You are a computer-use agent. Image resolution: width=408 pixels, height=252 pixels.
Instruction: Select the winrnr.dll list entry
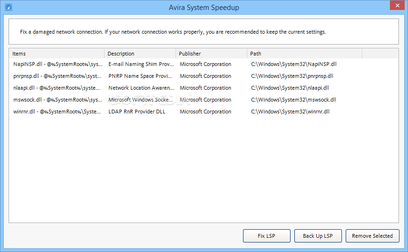(x=204, y=112)
